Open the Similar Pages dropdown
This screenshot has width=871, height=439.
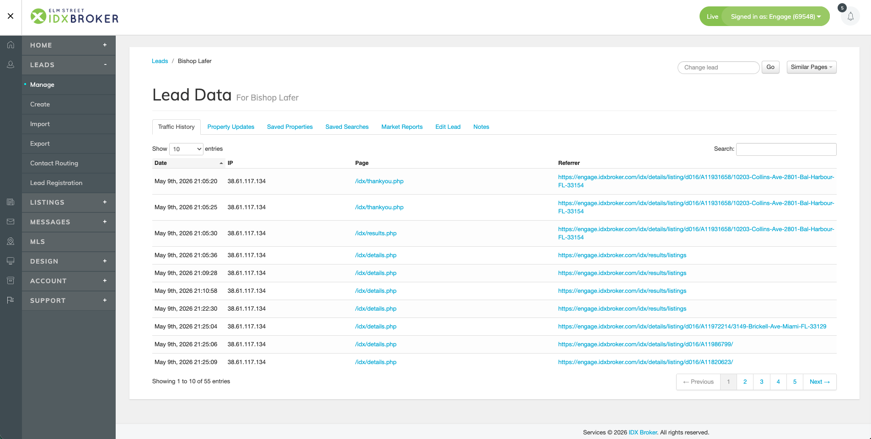812,67
